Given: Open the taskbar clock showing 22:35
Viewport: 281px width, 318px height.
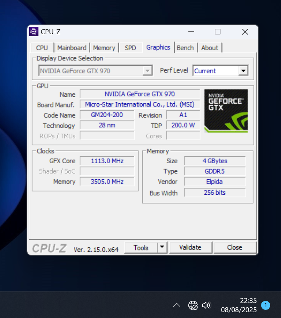Looking at the screenshot, I should 239,305.
